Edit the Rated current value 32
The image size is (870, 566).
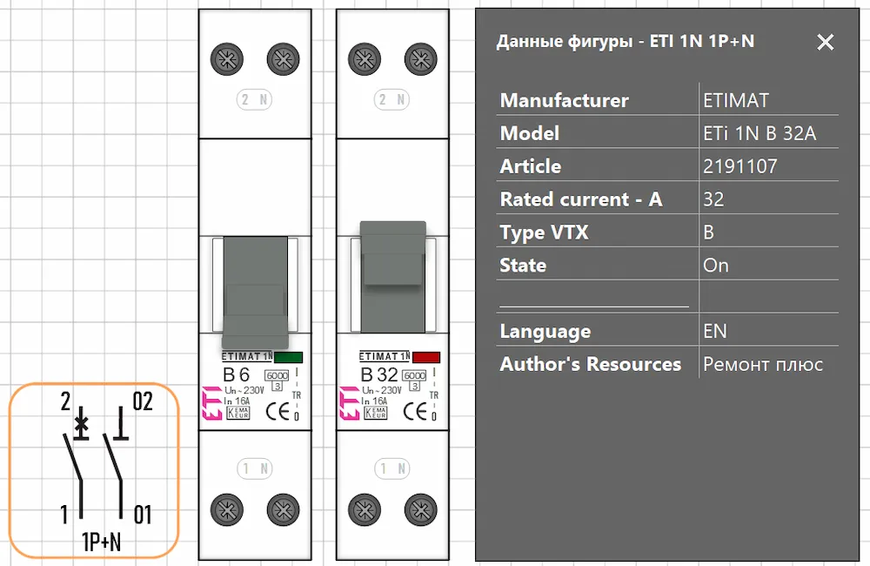[x=713, y=199]
